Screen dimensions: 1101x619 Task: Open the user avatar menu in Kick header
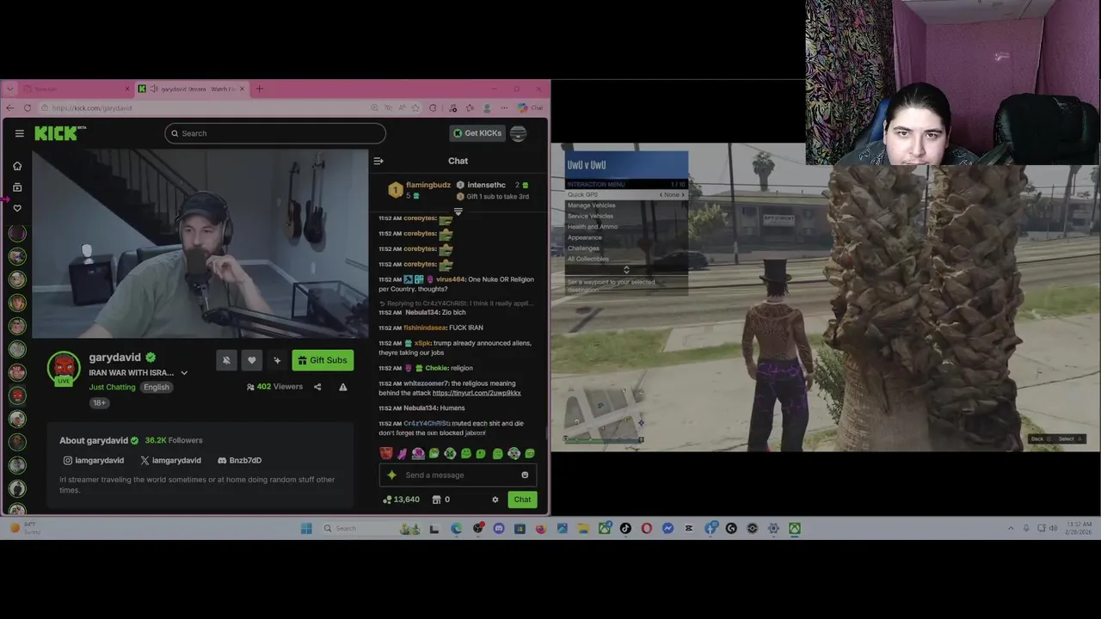(x=518, y=133)
